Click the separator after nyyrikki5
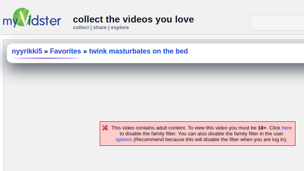 coord(46,51)
